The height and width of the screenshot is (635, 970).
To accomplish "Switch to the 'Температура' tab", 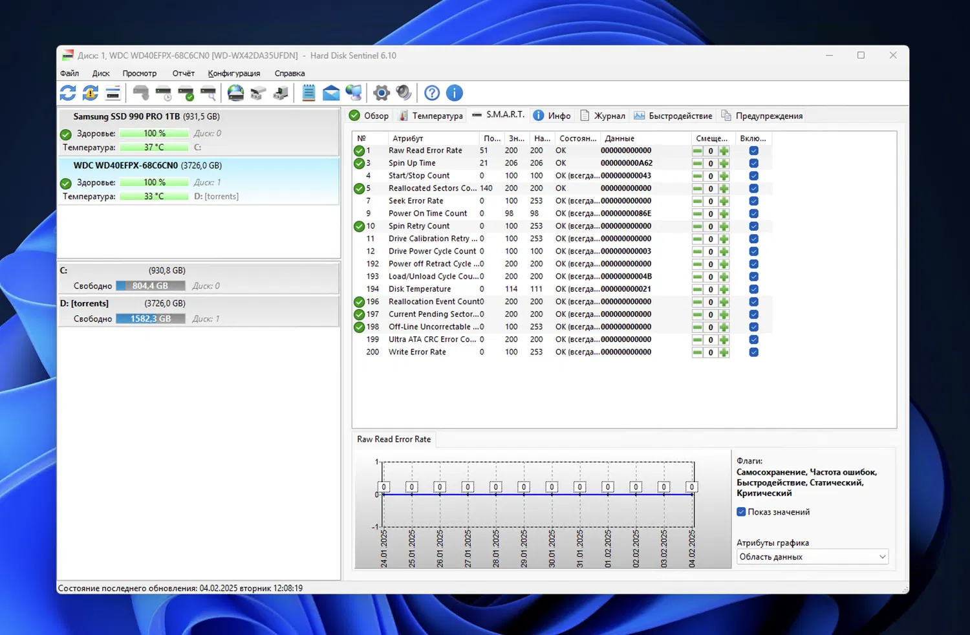I will click(x=431, y=116).
